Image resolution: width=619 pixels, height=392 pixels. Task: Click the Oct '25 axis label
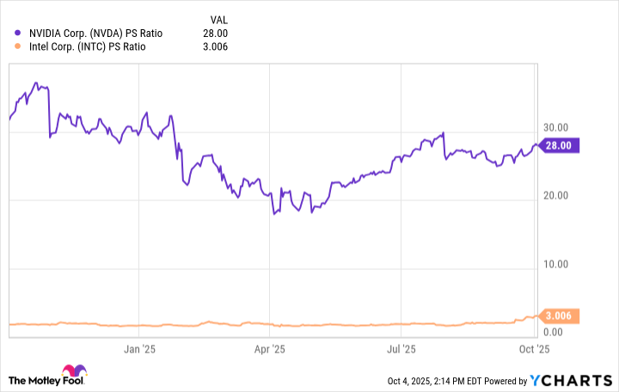pos(534,350)
